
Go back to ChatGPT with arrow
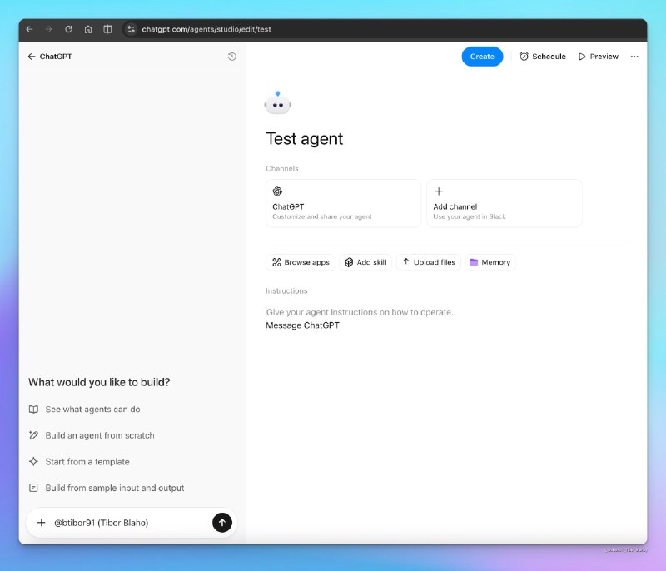coord(32,57)
